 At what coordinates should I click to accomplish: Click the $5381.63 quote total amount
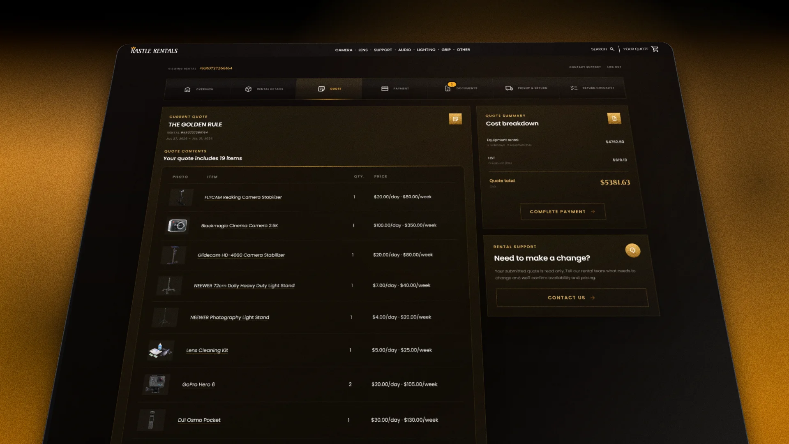tap(615, 183)
